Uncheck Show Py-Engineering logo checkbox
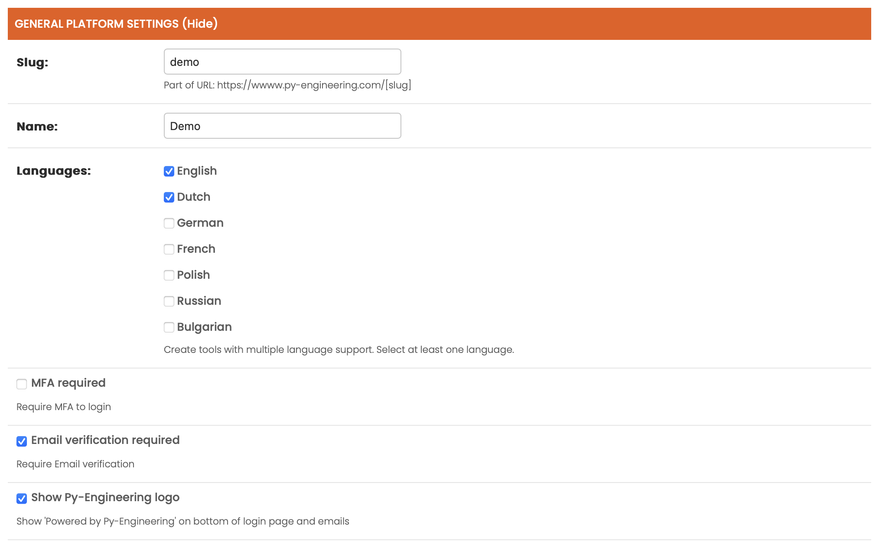 [22, 499]
